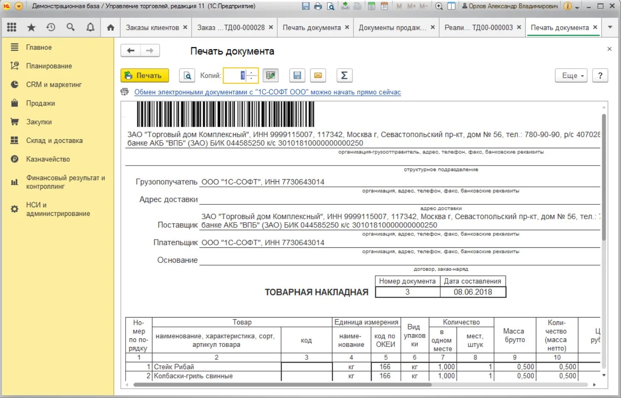Viewport: 621px width, 398px height.
Task: Click the user name Орлов Александр Владимирович
Action: click(x=510, y=6)
